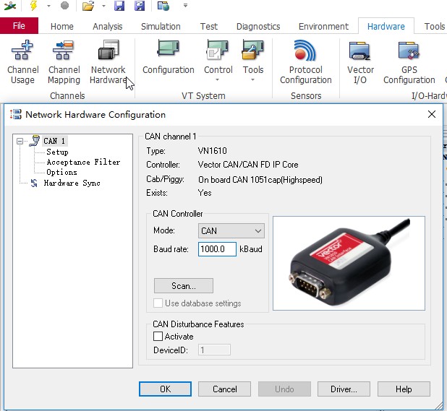This screenshot has width=447, height=411.
Task: Save configuration using the floppy disk icon
Action: [119, 6]
